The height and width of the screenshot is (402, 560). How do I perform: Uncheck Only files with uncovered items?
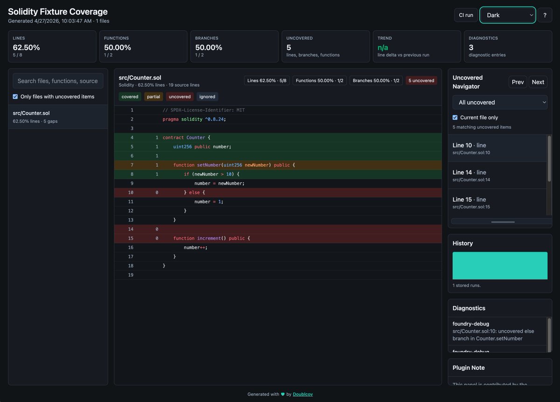(x=15, y=97)
